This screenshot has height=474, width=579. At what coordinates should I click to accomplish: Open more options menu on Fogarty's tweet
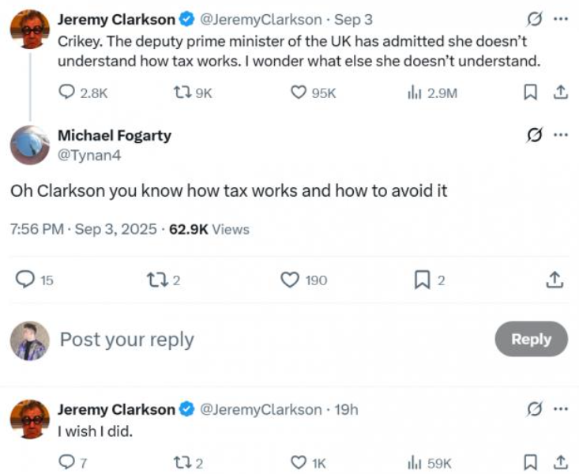tap(561, 135)
